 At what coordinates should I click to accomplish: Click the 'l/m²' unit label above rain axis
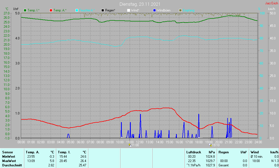(x=16, y=9)
